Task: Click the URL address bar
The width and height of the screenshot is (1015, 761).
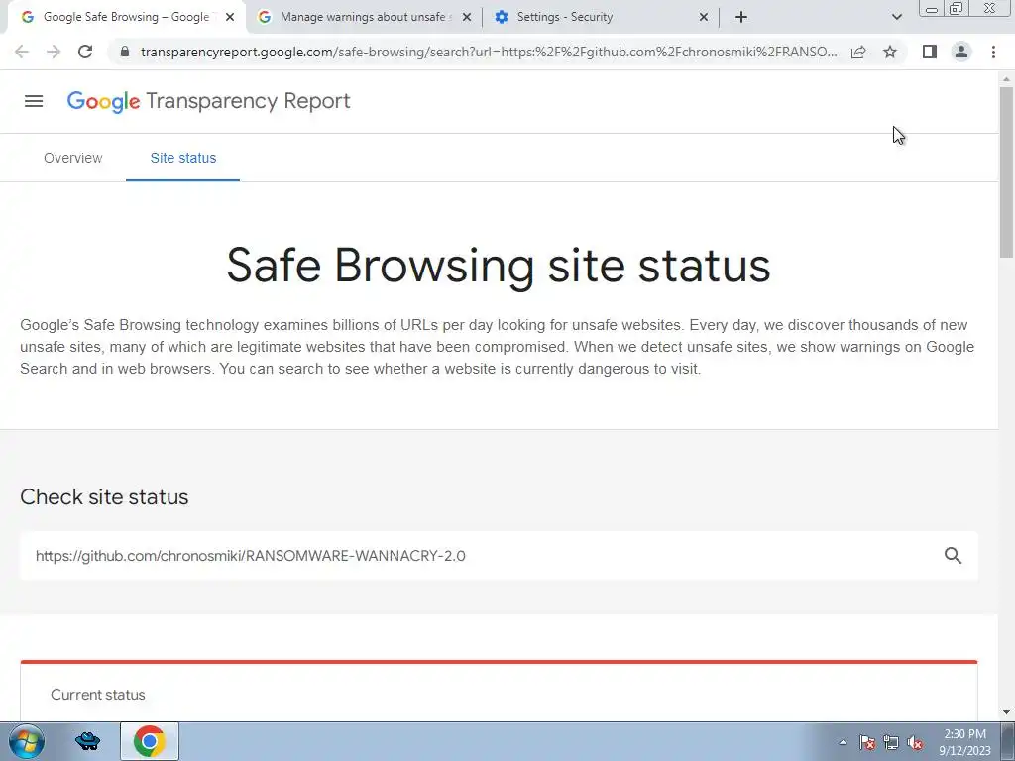Action: [489, 52]
